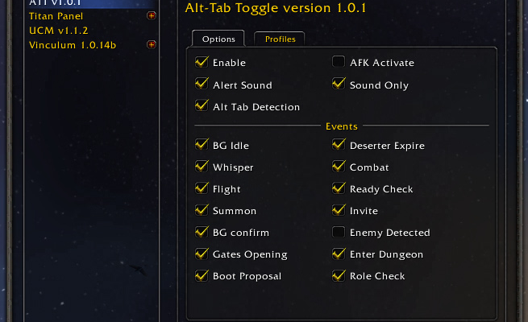
Task: Enable the AFK Activate checkbox
Action: (x=339, y=63)
